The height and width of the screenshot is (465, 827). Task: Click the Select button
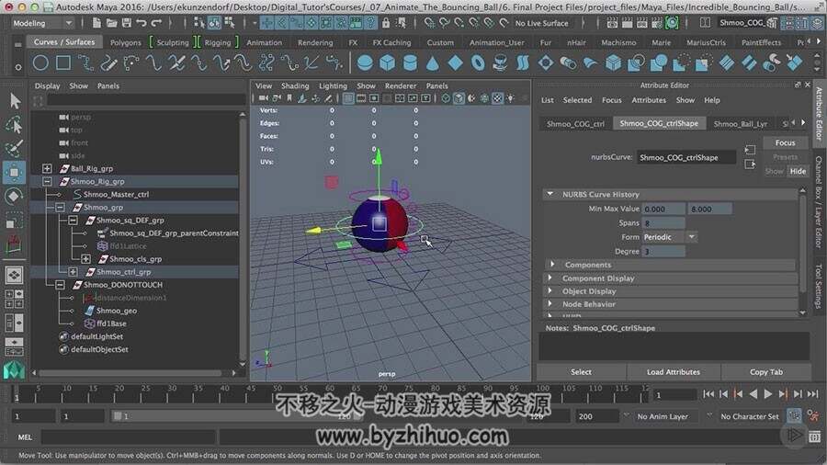pyautogui.click(x=582, y=371)
